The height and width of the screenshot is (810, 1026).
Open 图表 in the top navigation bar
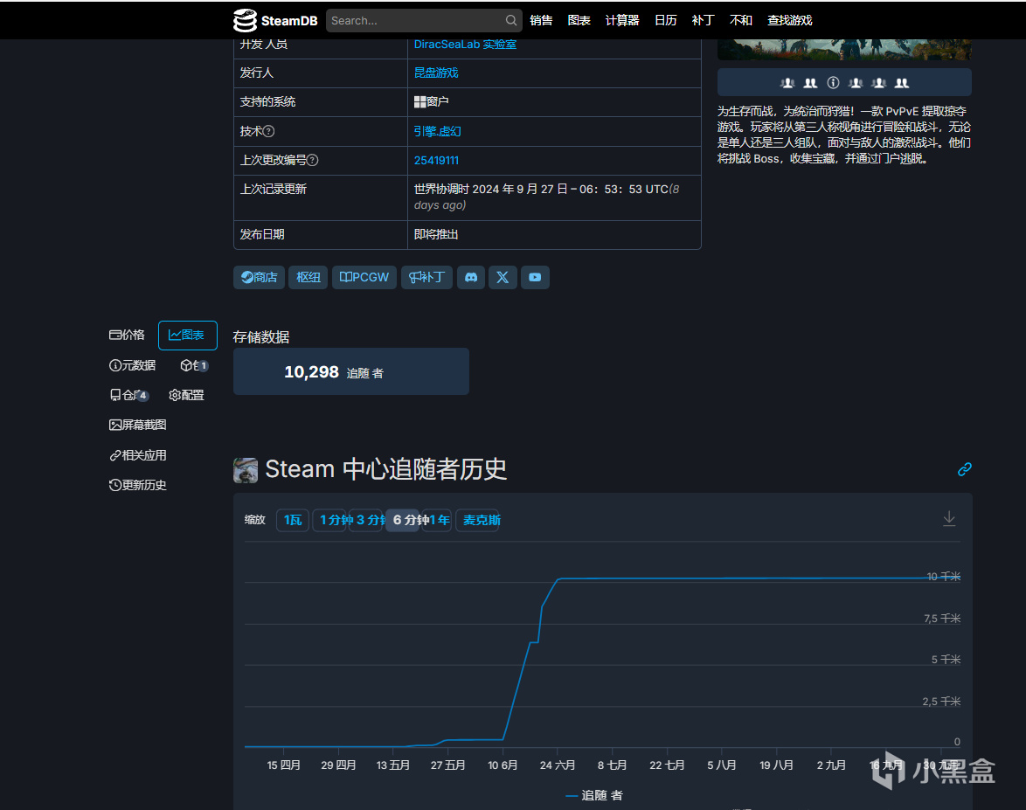click(x=579, y=20)
